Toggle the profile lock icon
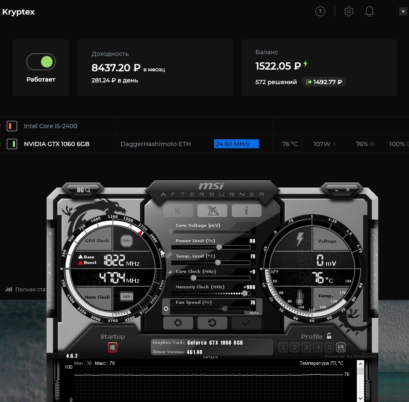 tap(329, 336)
